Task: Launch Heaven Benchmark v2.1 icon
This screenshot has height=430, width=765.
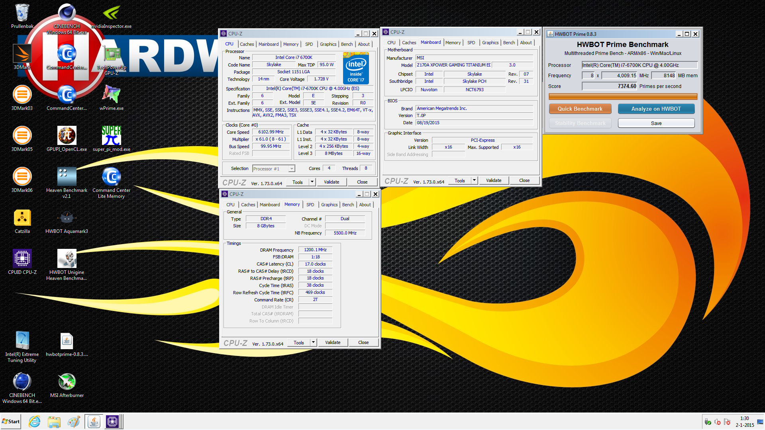Action: [x=67, y=182]
